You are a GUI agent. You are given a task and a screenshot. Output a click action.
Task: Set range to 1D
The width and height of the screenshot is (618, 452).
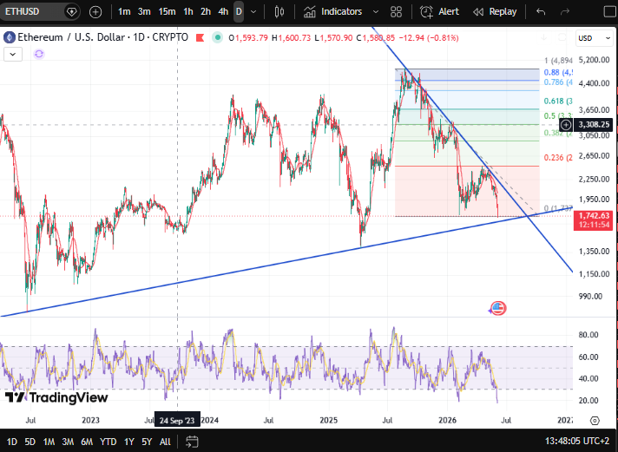12,442
